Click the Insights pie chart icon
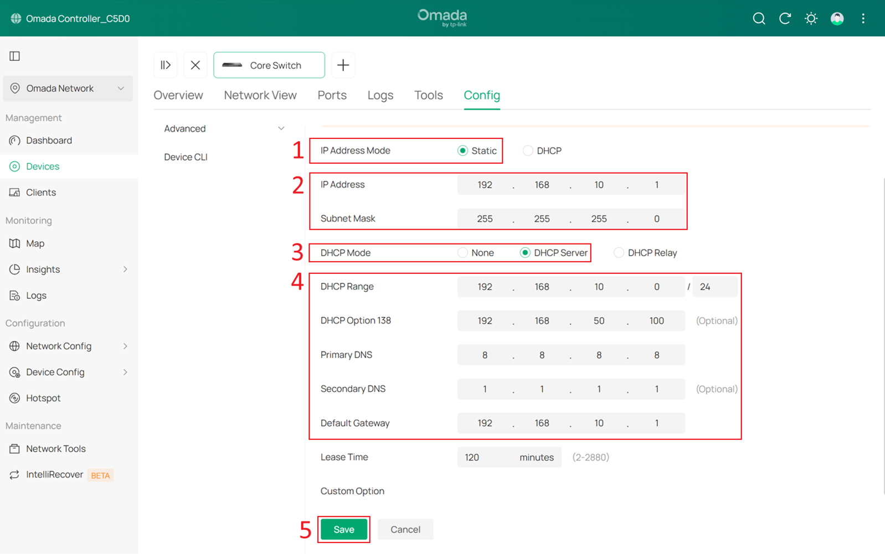 pyautogui.click(x=15, y=270)
